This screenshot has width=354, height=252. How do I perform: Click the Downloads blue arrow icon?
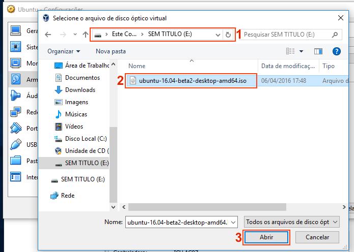[59, 90]
